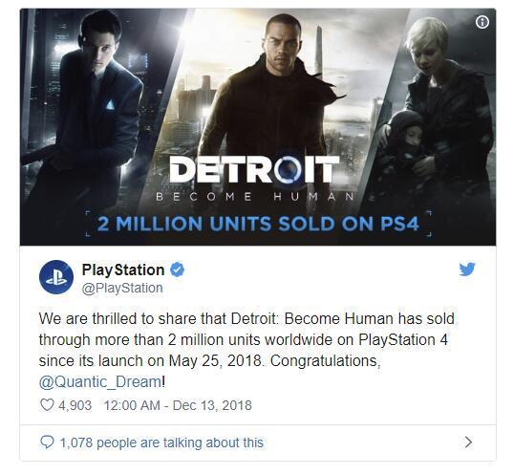Image resolution: width=514 pixels, height=475 pixels.
Task: Click the speech bubble reply icon
Action: click(47, 442)
